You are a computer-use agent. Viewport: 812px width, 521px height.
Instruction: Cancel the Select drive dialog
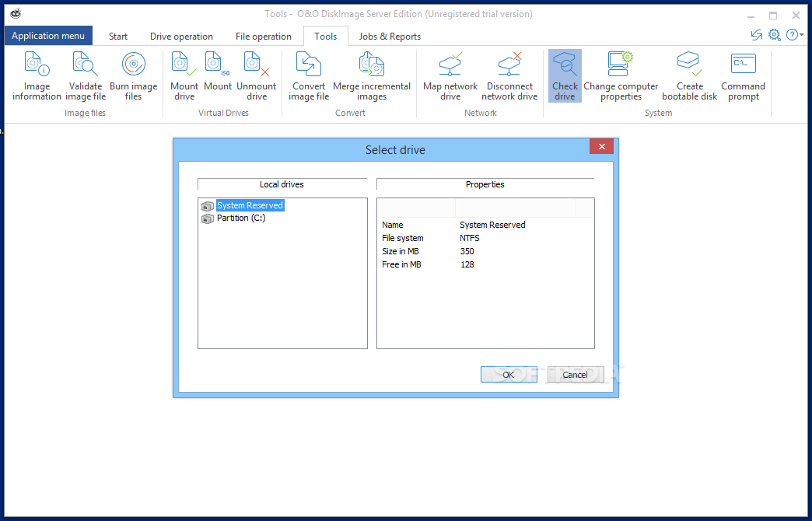(576, 375)
